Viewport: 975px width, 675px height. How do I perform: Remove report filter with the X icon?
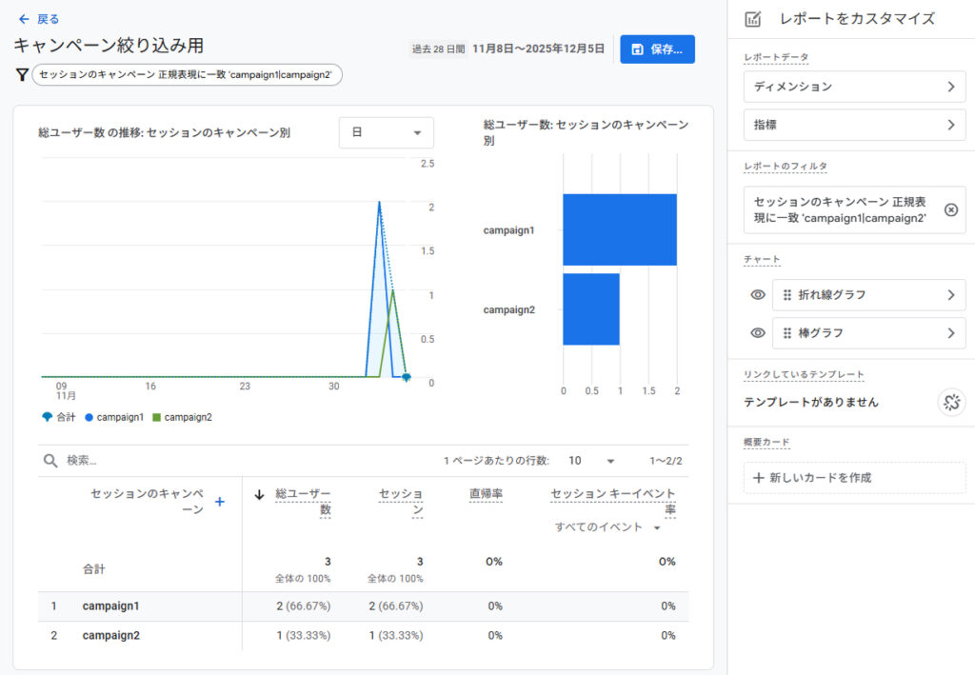coord(950,209)
